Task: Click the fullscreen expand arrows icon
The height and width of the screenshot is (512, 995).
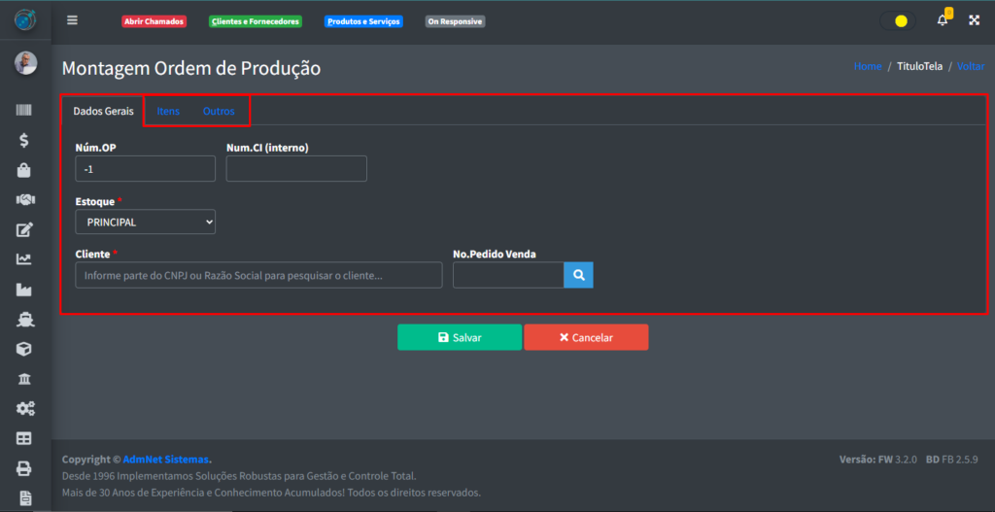Action: click(x=974, y=20)
